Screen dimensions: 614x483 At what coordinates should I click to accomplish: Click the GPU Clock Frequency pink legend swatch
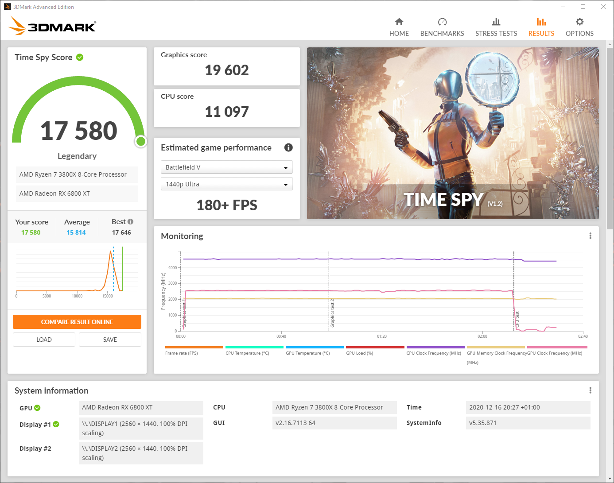[557, 348]
